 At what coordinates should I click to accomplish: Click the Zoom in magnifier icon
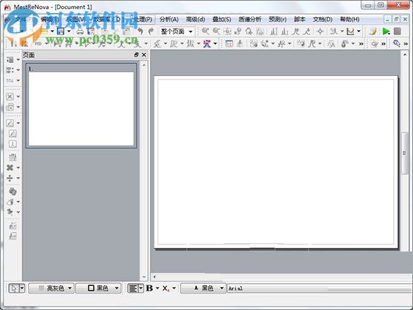click(x=205, y=32)
